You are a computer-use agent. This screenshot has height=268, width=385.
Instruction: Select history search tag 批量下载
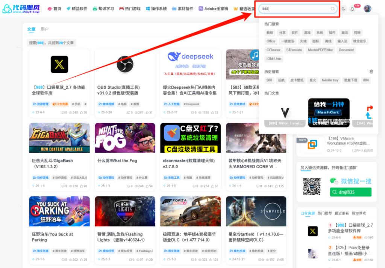click(x=351, y=80)
